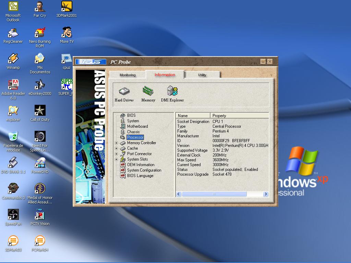Click the horizontal scrollbar thumb
The height and width of the screenshot is (263, 351).
214,194
